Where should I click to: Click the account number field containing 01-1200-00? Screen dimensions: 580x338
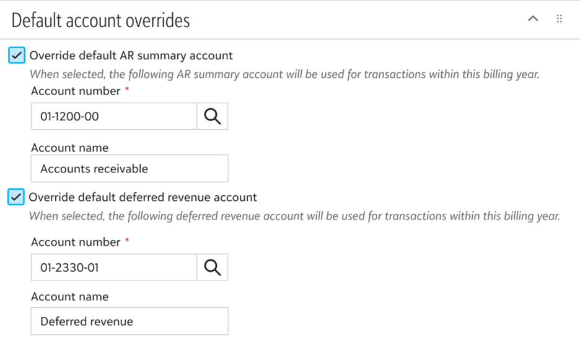(114, 116)
